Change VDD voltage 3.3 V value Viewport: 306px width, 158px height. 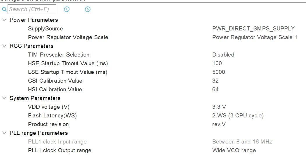(219, 107)
